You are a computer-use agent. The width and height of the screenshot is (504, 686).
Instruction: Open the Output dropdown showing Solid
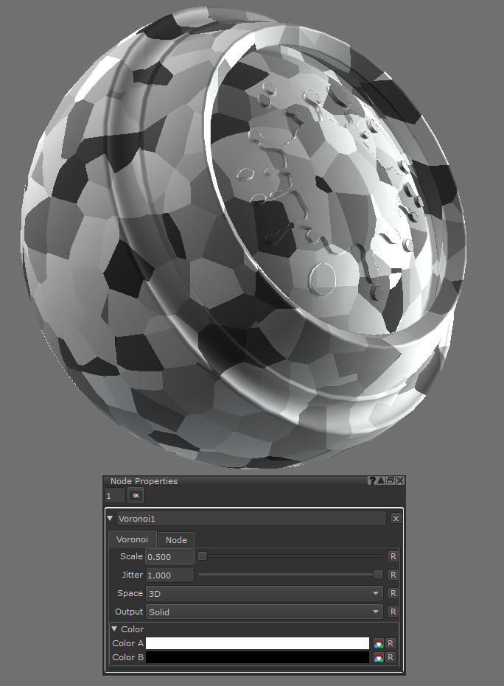tap(265, 612)
